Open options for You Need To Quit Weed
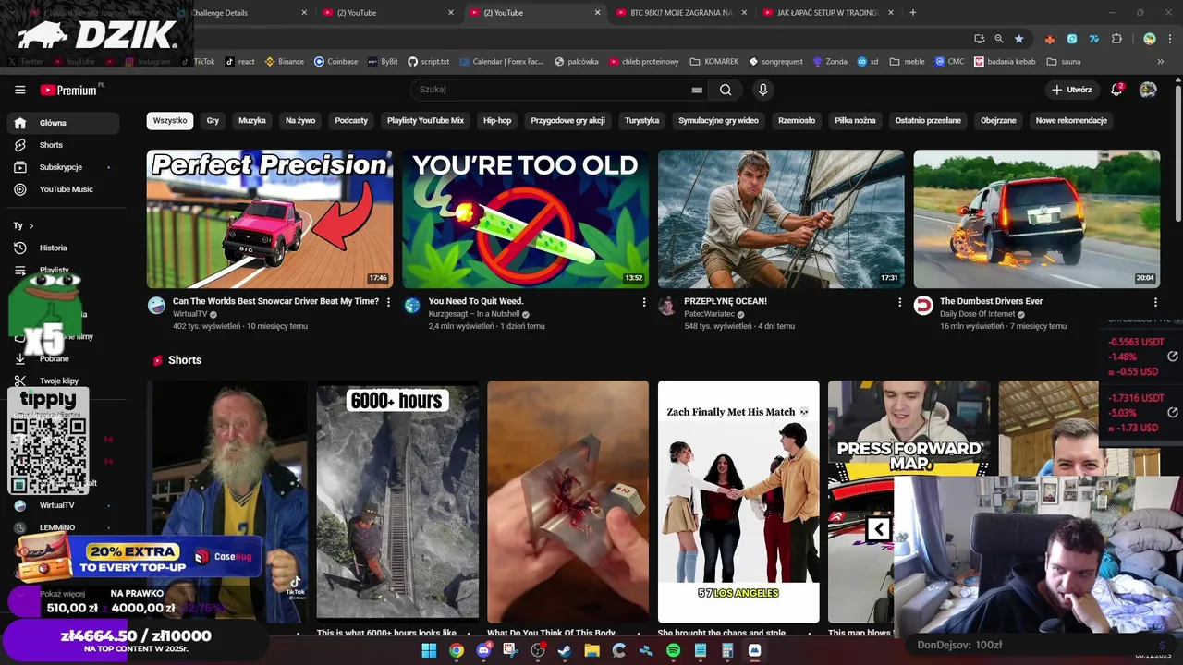Screen dimensions: 1183x665 [x=644, y=302]
